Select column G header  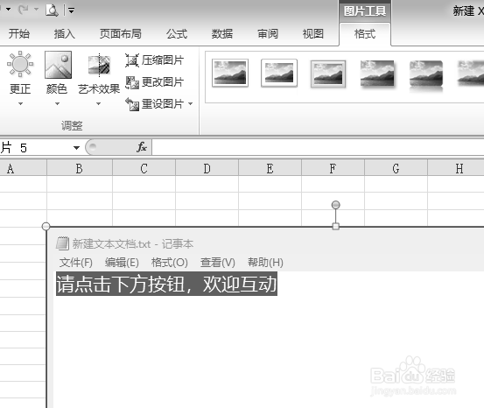point(396,169)
